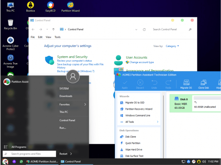221x165 pixels.
Task: Open the Tools menu in Control Panel
Action: click(x=57, y=37)
